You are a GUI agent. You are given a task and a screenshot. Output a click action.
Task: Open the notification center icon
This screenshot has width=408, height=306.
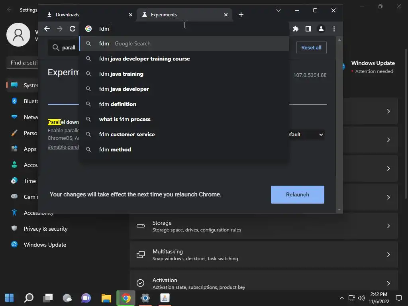click(x=398, y=298)
